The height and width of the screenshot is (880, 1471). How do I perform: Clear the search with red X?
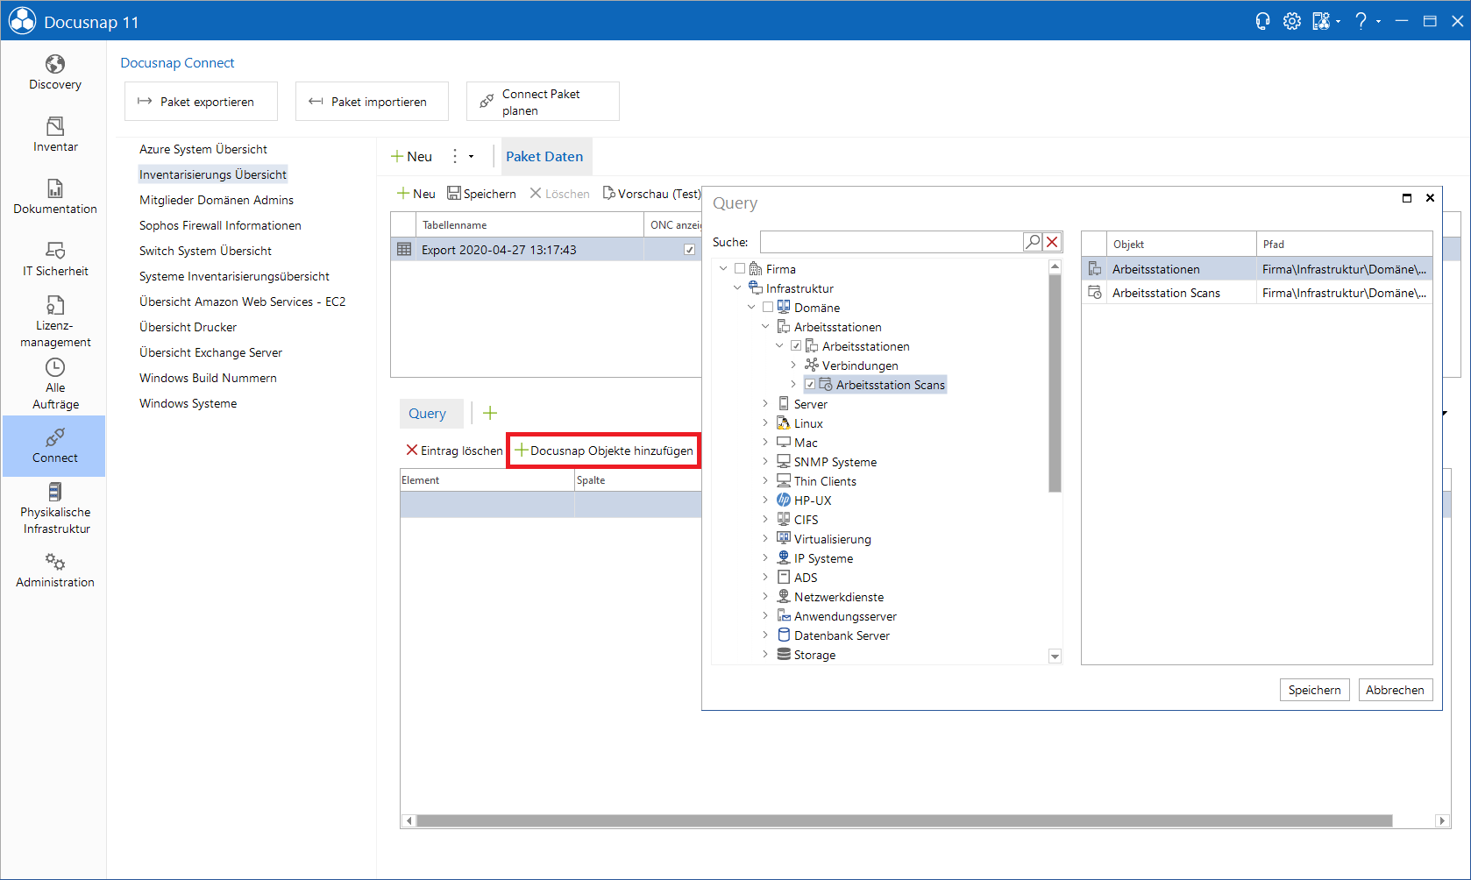click(1053, 242)
